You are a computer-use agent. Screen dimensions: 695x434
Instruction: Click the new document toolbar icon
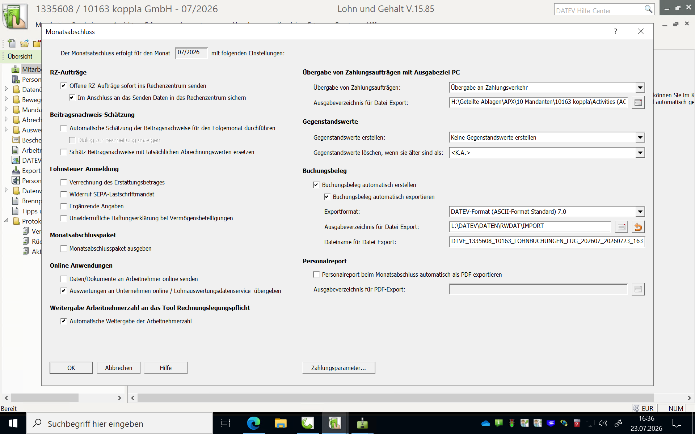click(x=12, y=44)
